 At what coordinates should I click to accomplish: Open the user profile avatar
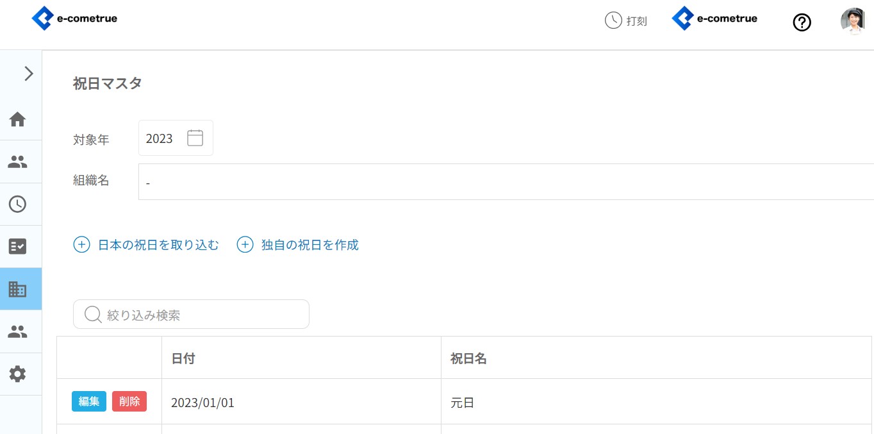pos(852,21)
